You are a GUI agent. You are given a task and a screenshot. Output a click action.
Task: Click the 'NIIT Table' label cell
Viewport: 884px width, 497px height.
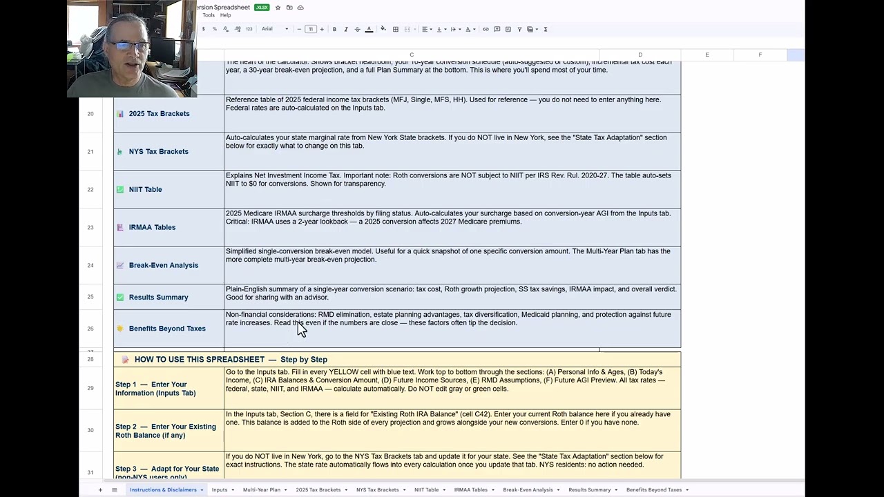point(169,189)
